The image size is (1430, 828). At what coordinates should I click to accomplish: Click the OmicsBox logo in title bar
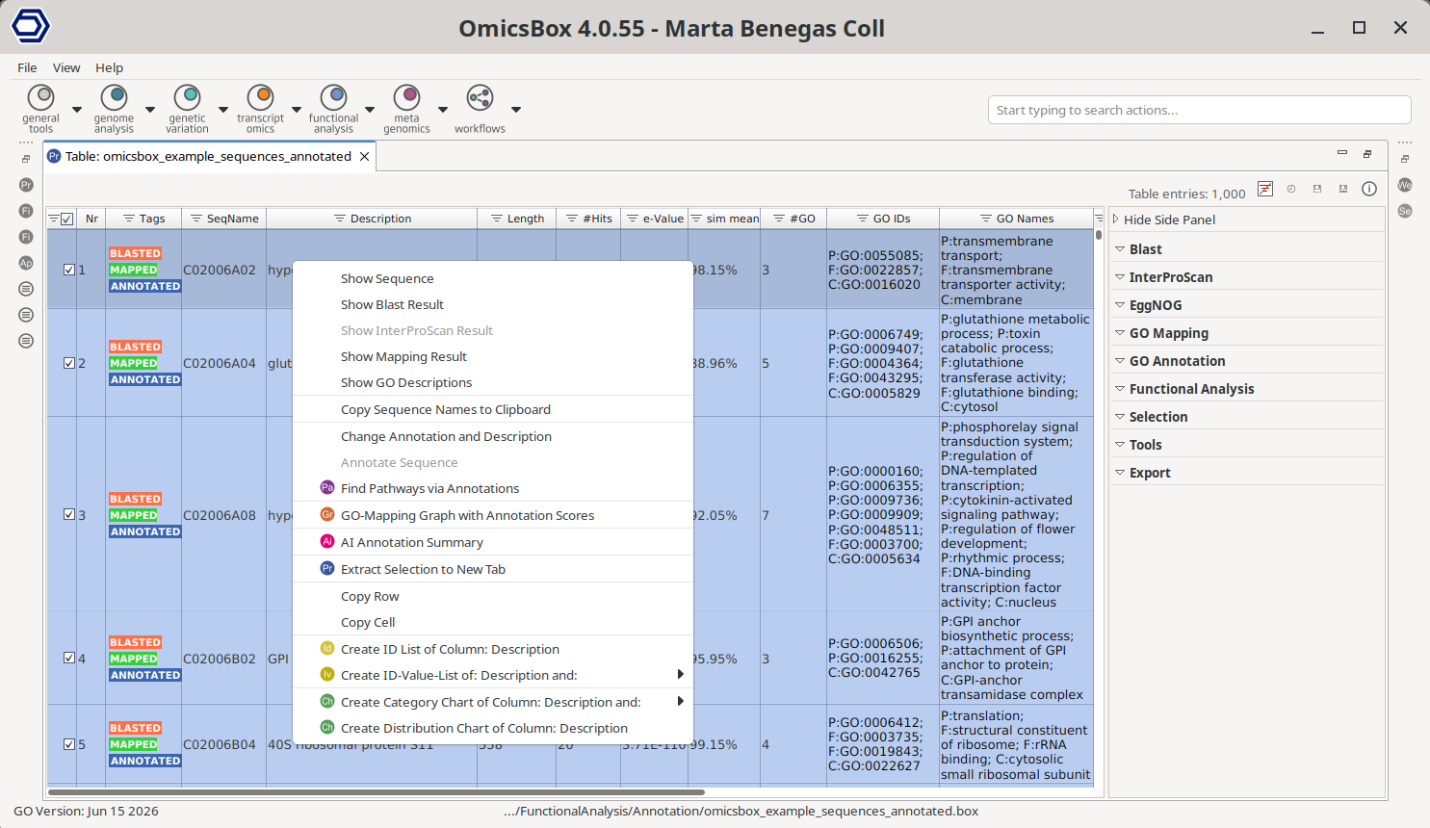(31, 26)
